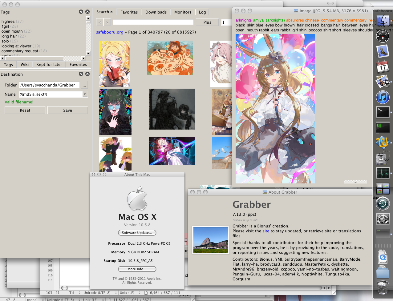This screenshot has width=393, height=301.
Task: Click the long hair tag
Action: pyautogui.click(x=9, y=36)
